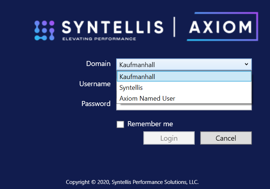Toggle the Remember me checkbox
This screenshot has width=270, height=189.
pos(121,124)
